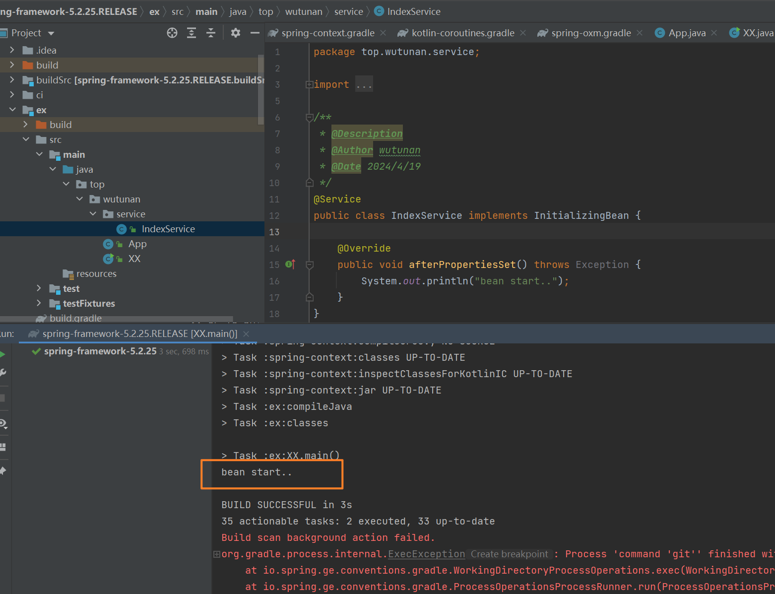
Task: Switch to the App.java editor tab
Action: pos(687,33)
